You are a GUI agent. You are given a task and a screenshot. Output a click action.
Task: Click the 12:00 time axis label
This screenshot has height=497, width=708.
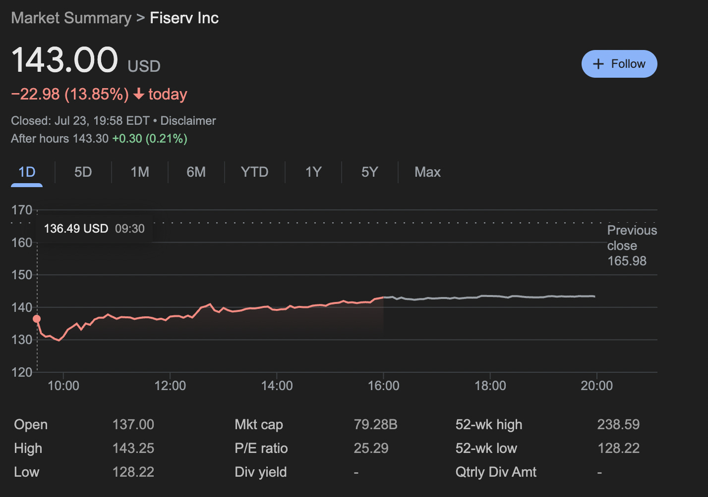170,386
